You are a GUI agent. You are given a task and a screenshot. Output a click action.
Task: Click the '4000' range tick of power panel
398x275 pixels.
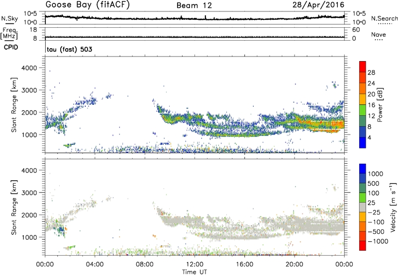click(29, 68)
